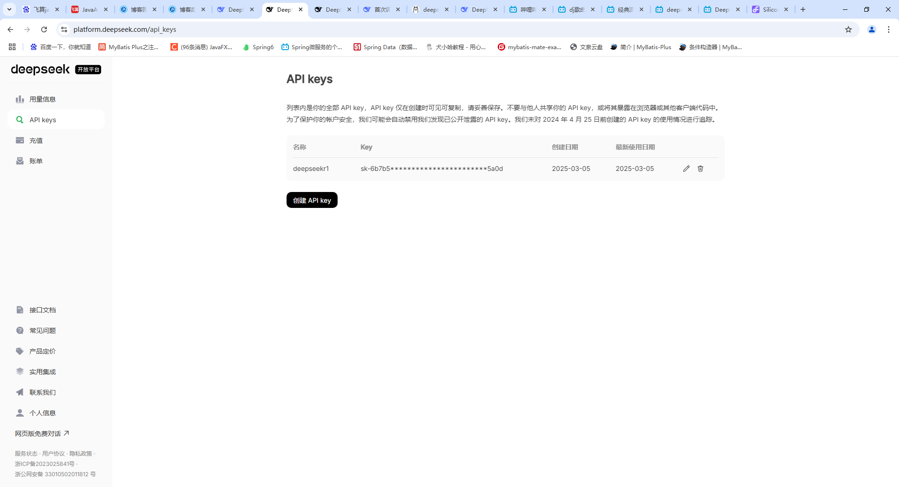Click the 个人信息 person icon

pos(20,413)
